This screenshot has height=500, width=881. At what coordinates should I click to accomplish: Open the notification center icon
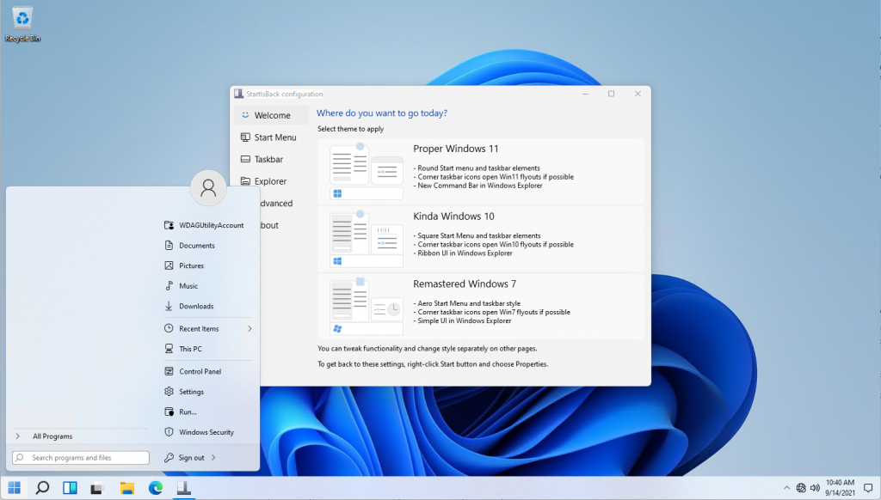pos(867,488)
